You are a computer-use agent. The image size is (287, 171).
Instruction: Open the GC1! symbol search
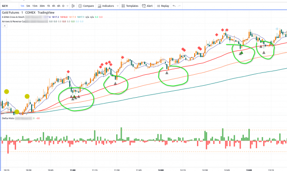pyautogui.click(x=5, y=6)
